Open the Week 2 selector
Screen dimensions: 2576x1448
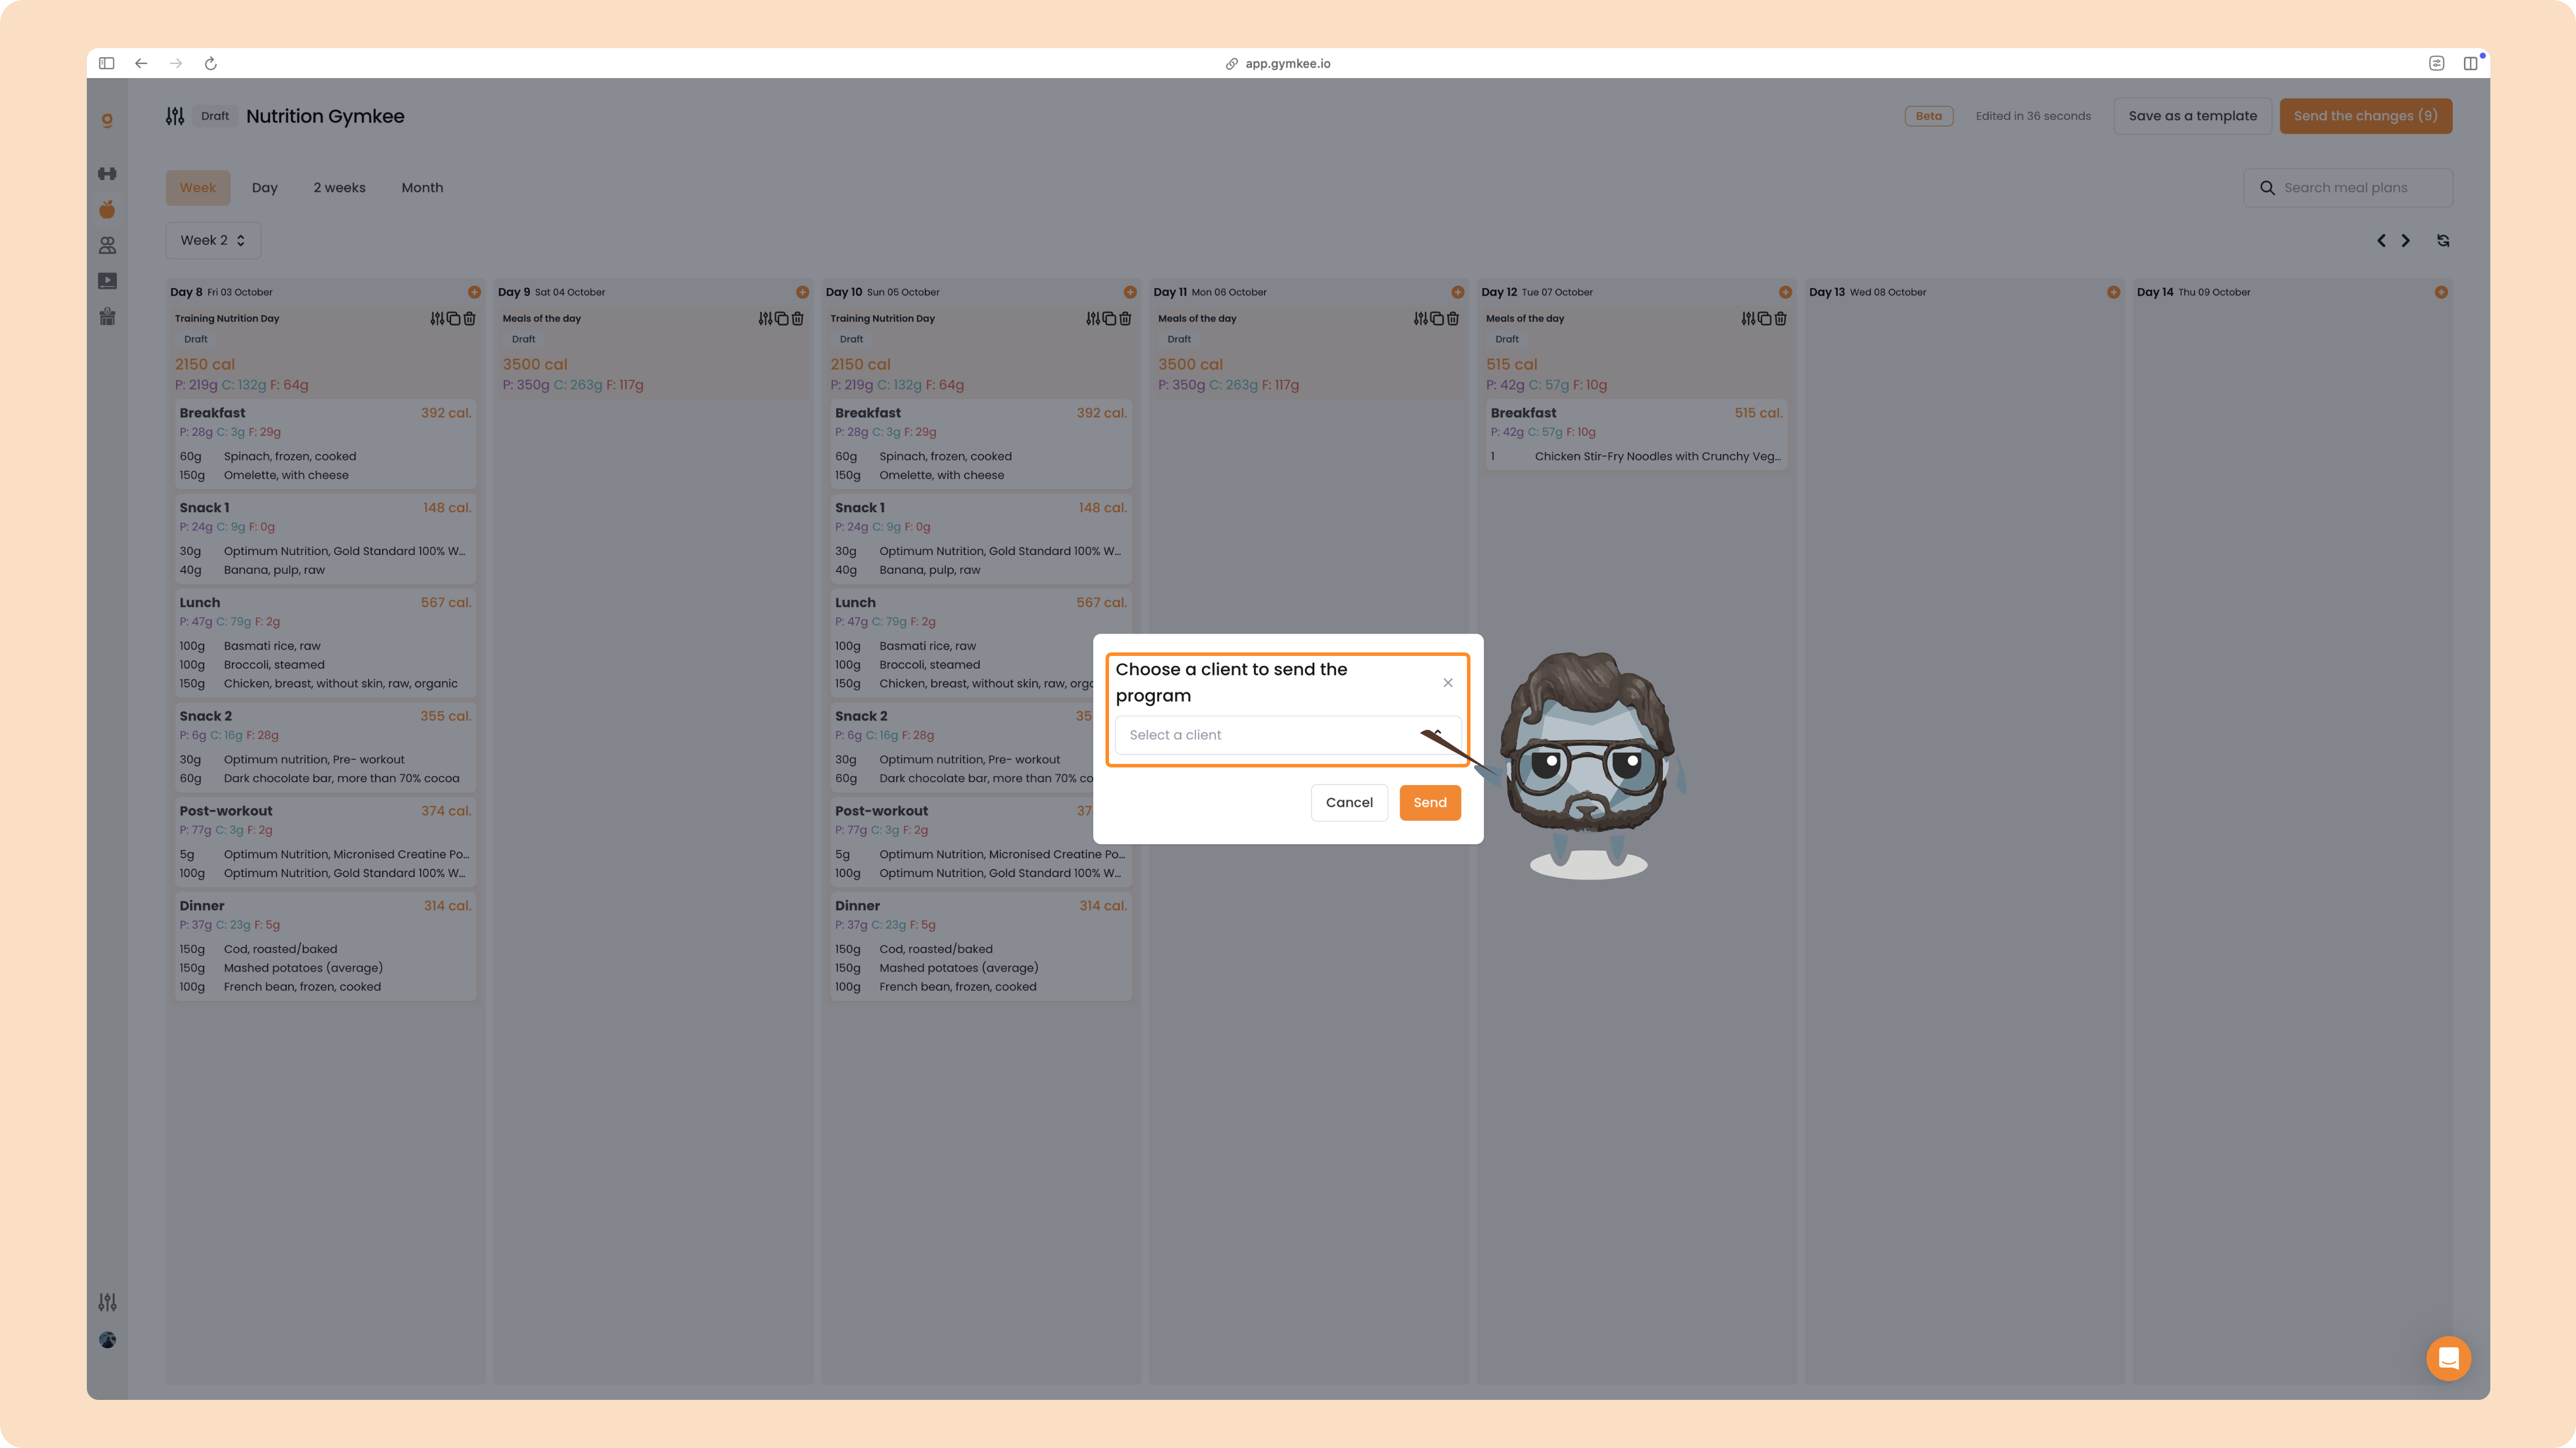click(213, 240)
